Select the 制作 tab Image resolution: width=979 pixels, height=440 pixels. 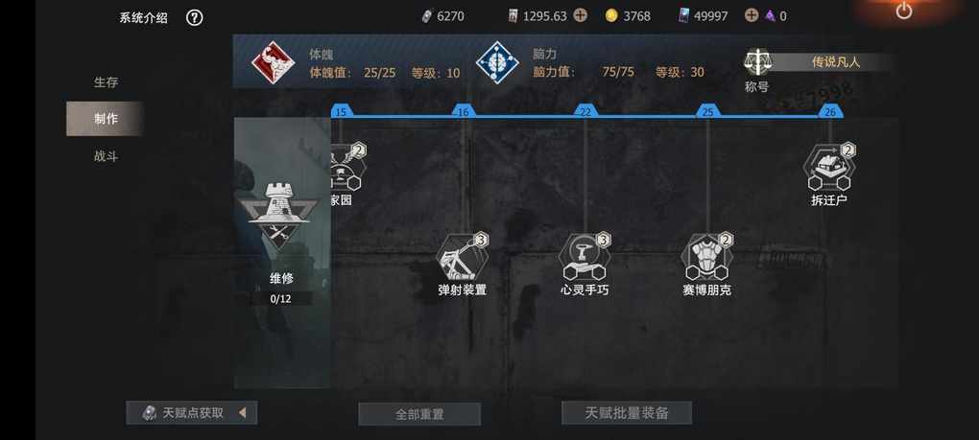(x=106, y=119)
